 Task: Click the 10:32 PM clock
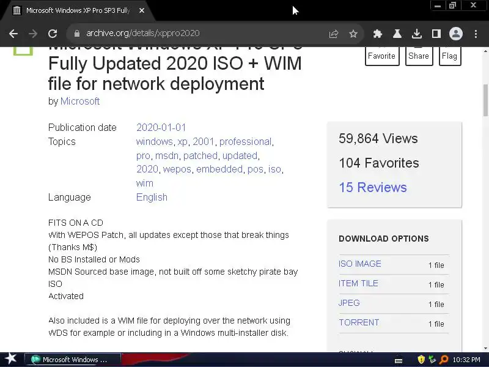[x=466, y=360]
